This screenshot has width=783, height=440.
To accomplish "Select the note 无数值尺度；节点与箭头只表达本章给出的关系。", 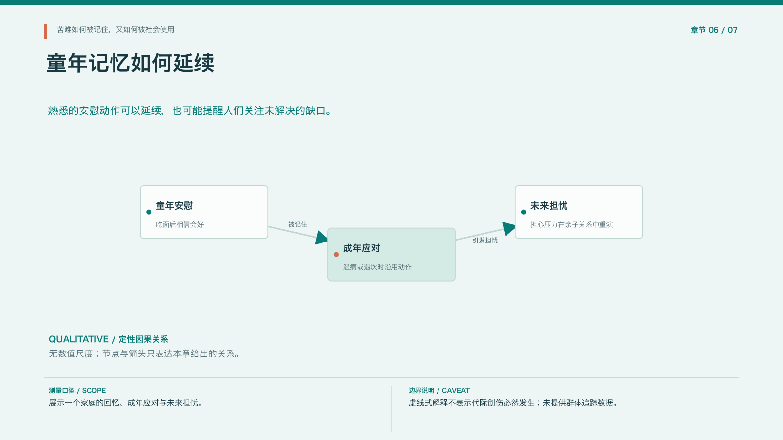I will (146, 354).
